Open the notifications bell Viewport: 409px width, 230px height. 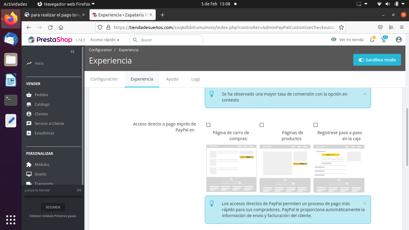[372, 40]
